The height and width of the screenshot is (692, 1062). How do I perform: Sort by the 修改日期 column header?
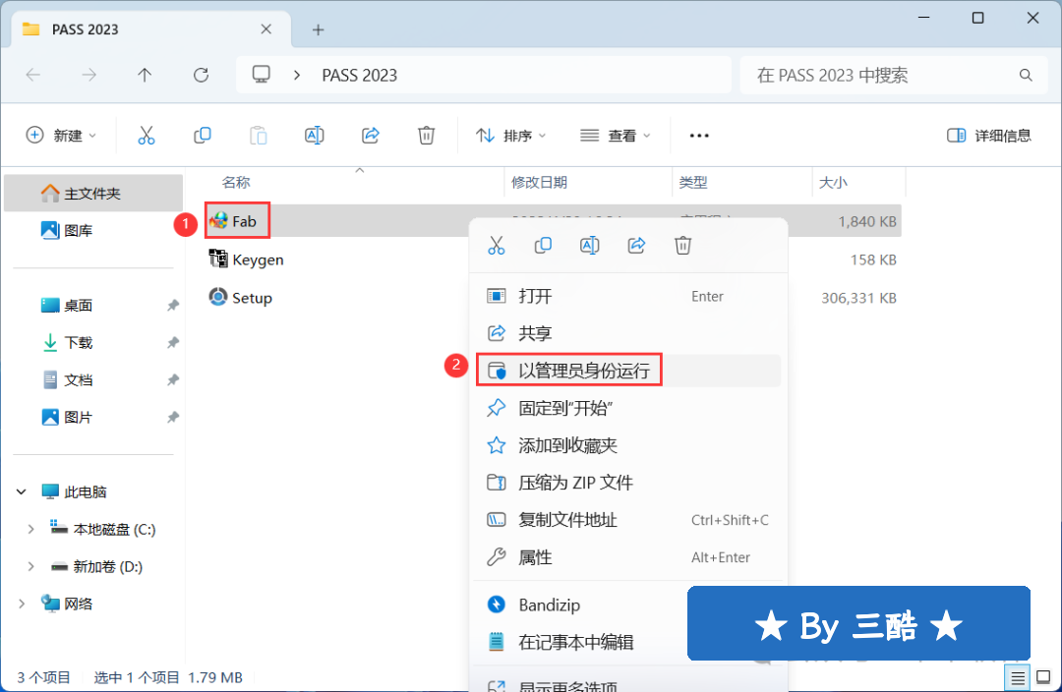click(x=539, y=182)
